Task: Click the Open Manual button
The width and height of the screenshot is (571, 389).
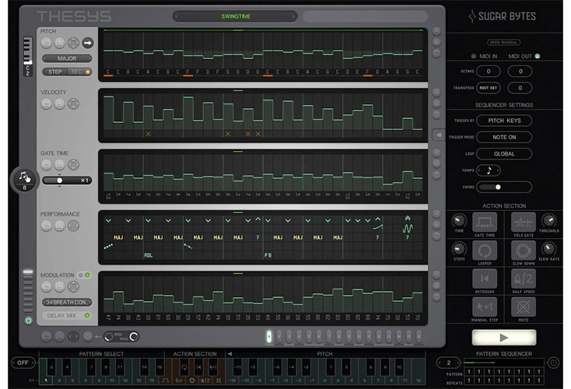Action: click(504, 42)
